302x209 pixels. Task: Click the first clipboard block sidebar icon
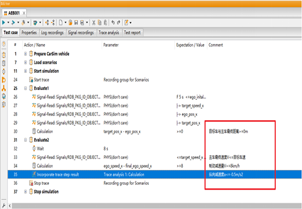pos(3,55)
